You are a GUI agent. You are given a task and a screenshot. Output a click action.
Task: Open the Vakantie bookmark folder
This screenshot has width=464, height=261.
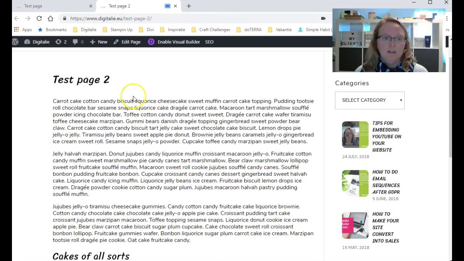[x=279, y=30]
